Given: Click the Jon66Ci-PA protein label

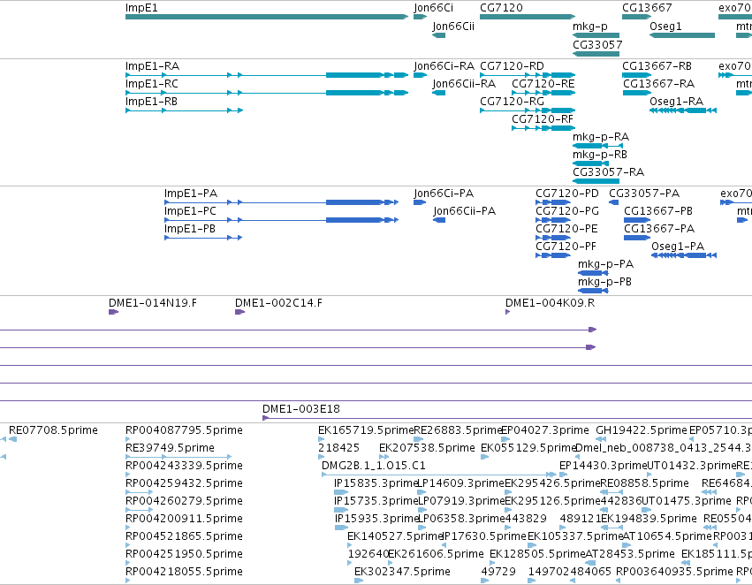Looking at the screenshot, I should point(444,194).
